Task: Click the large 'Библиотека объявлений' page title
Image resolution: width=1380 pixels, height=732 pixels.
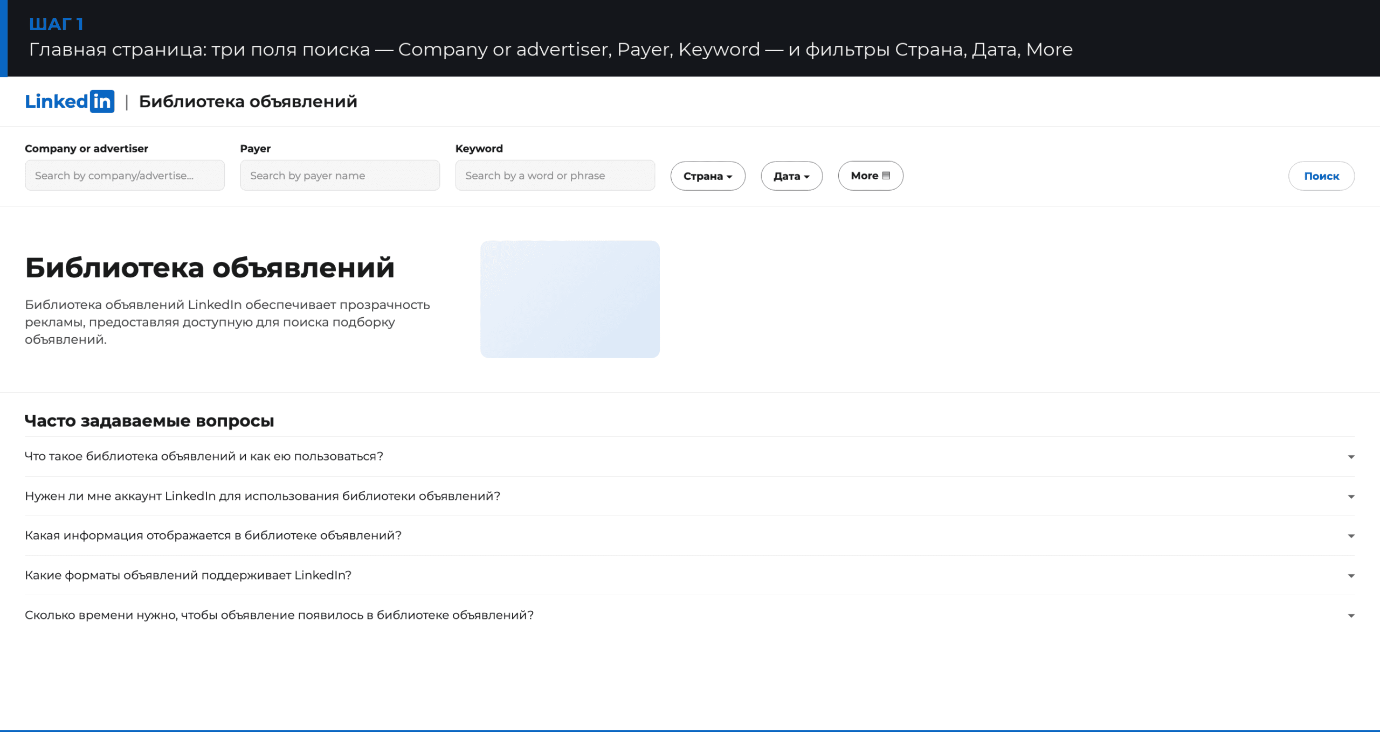Action: 210,268
